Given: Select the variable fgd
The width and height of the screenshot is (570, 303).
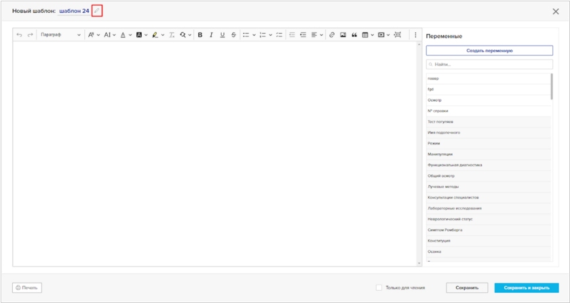Looking at the screenshot, I should 489,89.
